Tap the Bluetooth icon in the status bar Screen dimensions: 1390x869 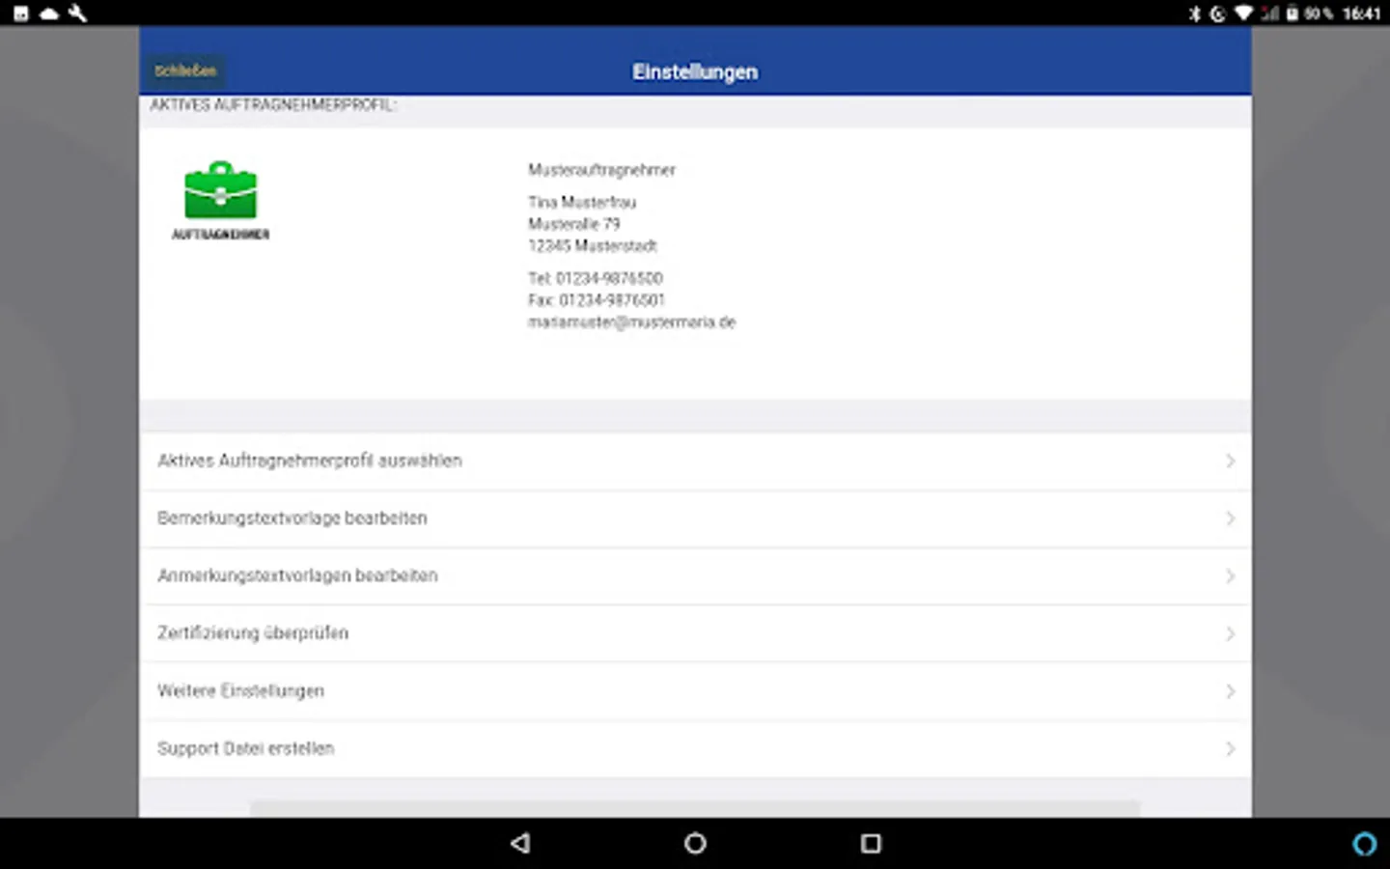pos(1195,14)
